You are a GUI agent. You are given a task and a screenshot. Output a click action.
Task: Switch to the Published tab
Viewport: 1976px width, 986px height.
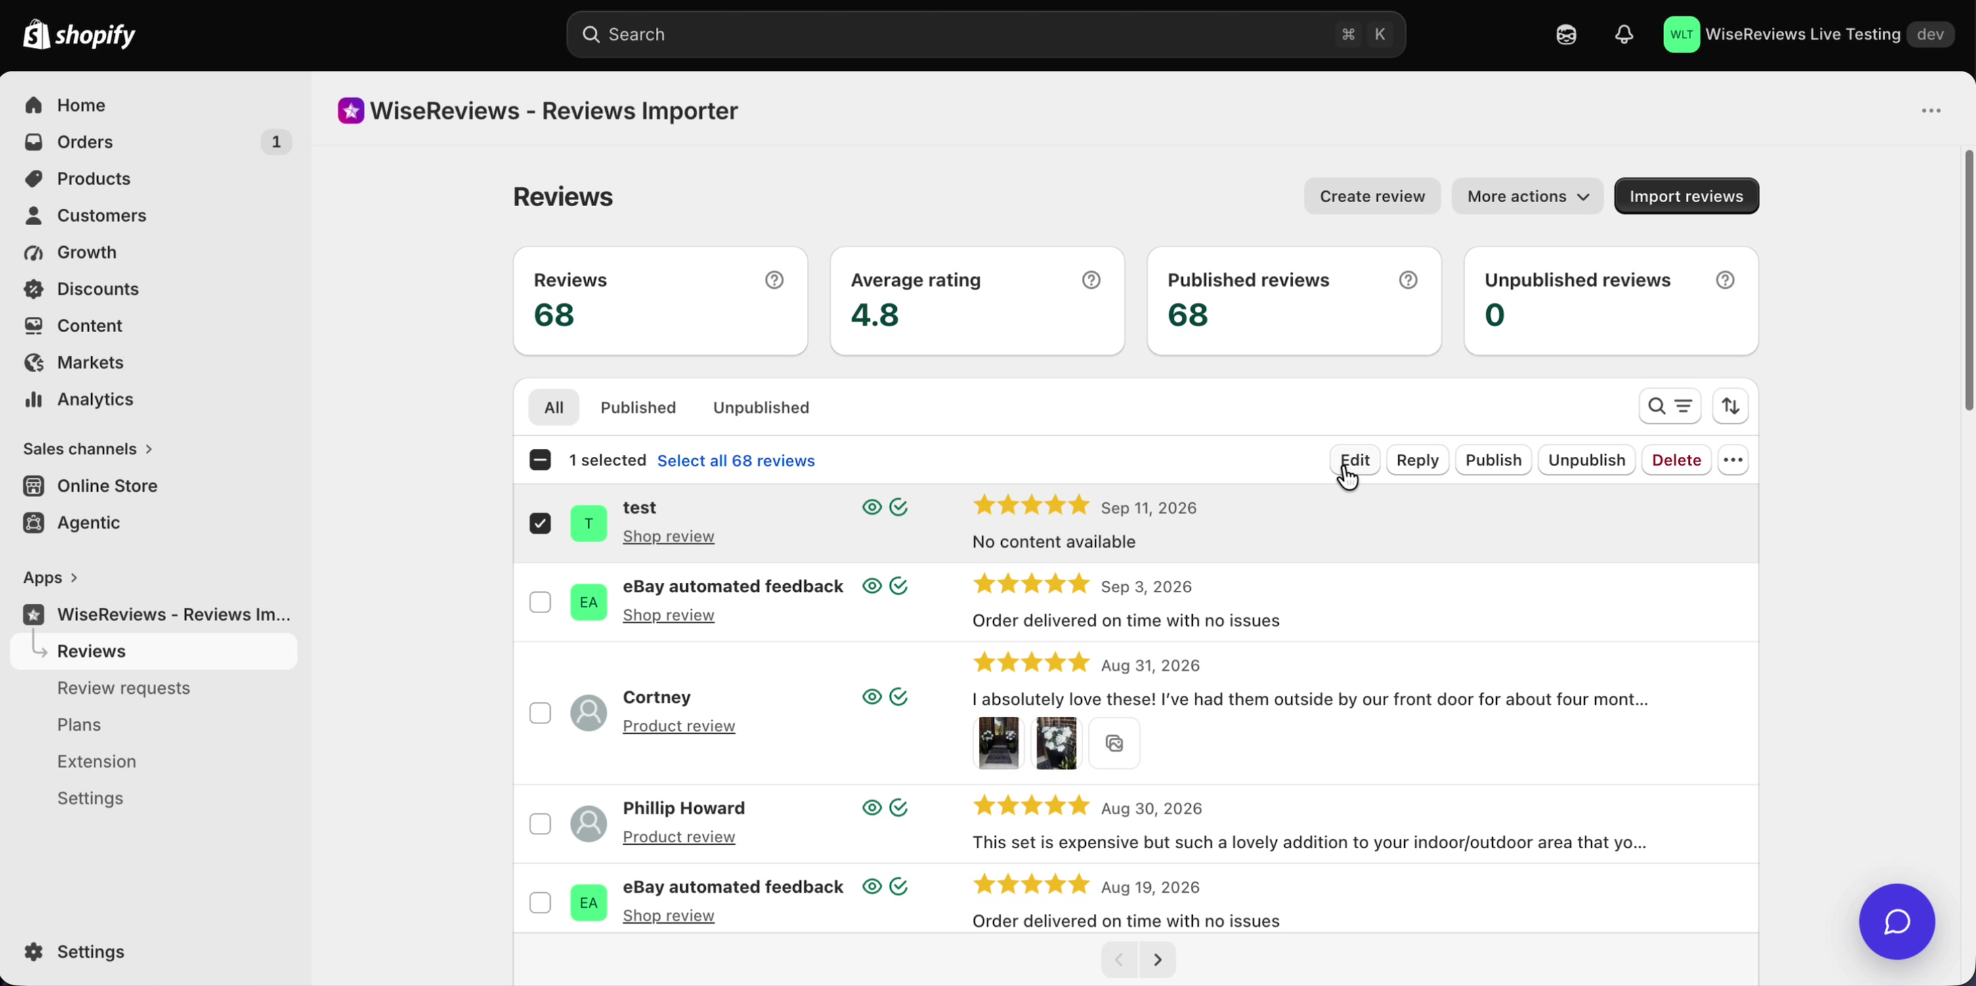click(x=637, y=408)
